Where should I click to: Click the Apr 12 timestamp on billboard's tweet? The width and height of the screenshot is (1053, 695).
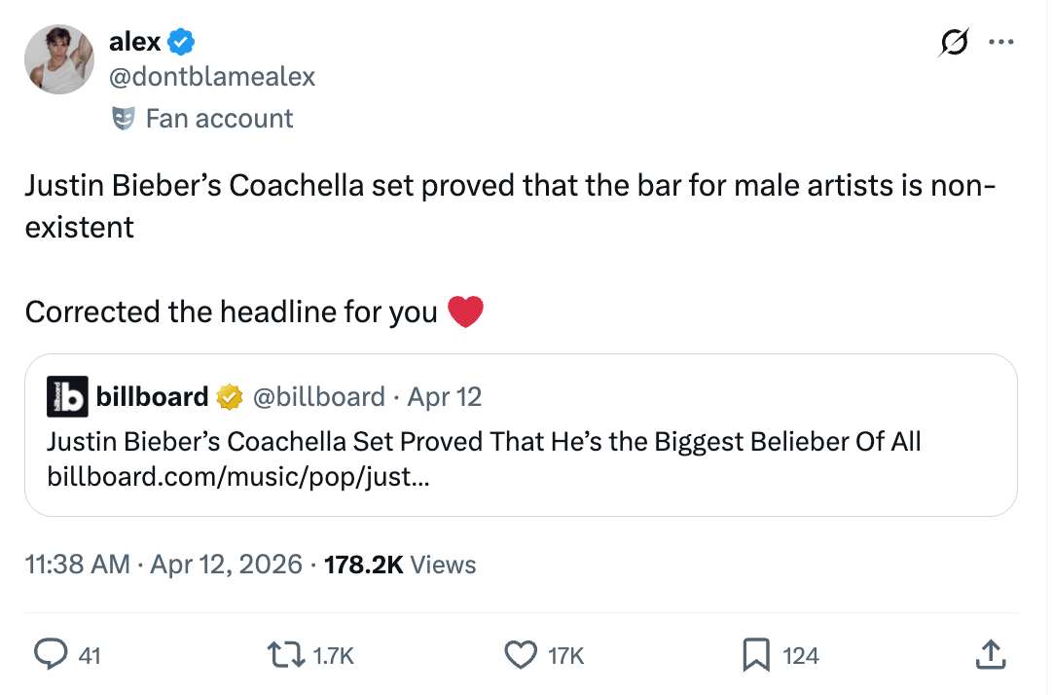click(x=444, y=396)
